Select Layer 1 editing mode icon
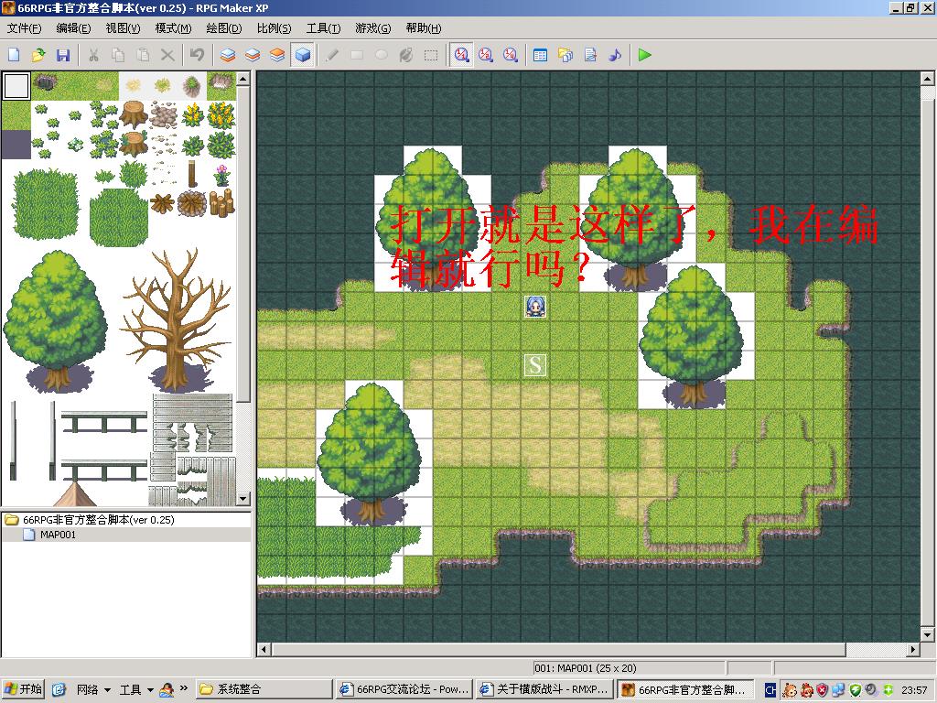937x703 pixels. pyautogui.click(x=228, y=55)
